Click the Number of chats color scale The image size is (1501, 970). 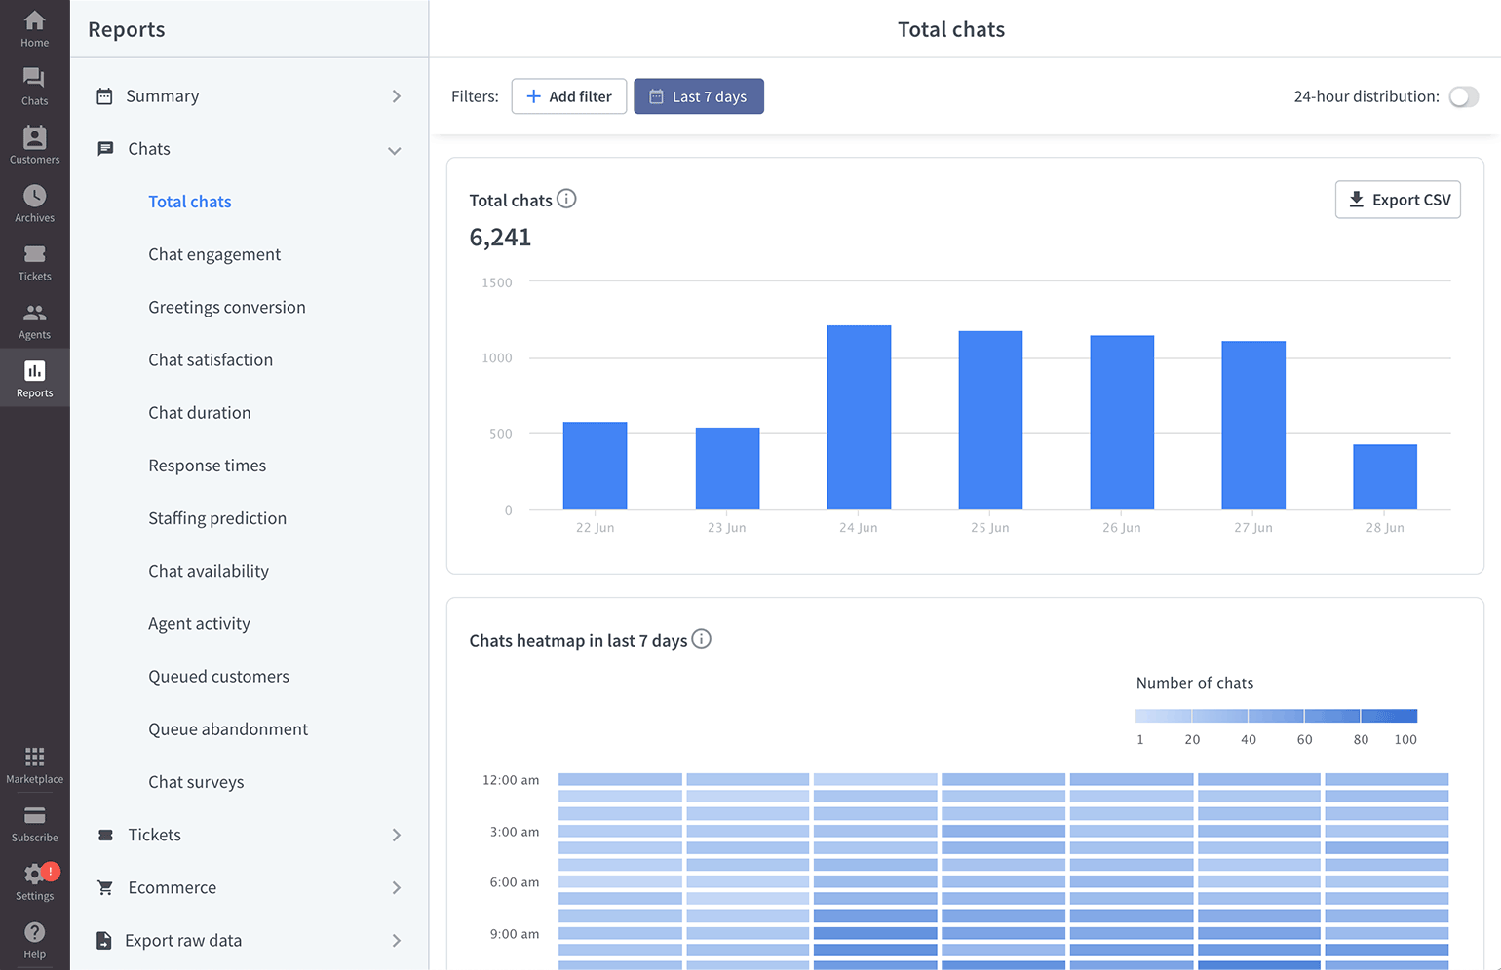pyautogui.click(x=1276, y=716)
